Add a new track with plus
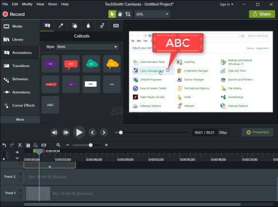 coord(17,152)
